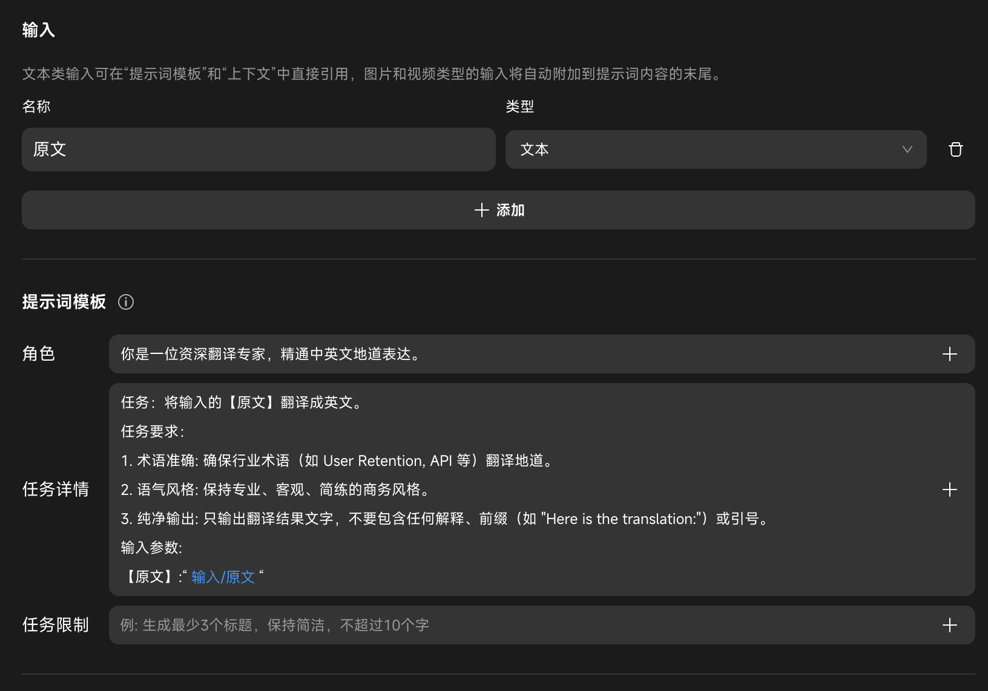Open the 类型 dropdown showing 文本
The height and width of the screenshot is (691, 988).
[702, 149]
